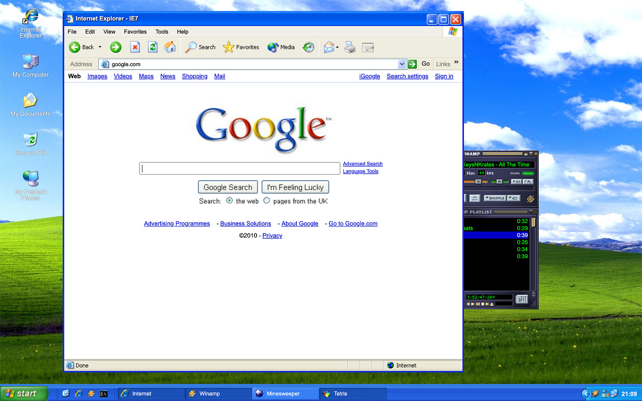This screenshot has height=401, width=642.
Task: Launch Winamp from quick launch bar
Action: pos(91,394)
